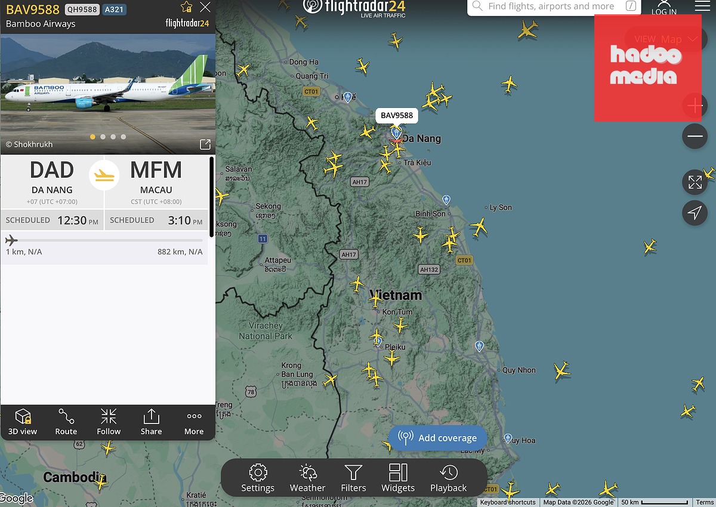
Task: Zoom out the map with minus button
Action: [x=695, y=137]
